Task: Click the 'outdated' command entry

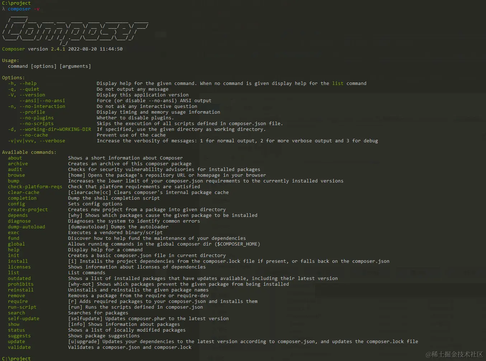Action: [19, 279]
